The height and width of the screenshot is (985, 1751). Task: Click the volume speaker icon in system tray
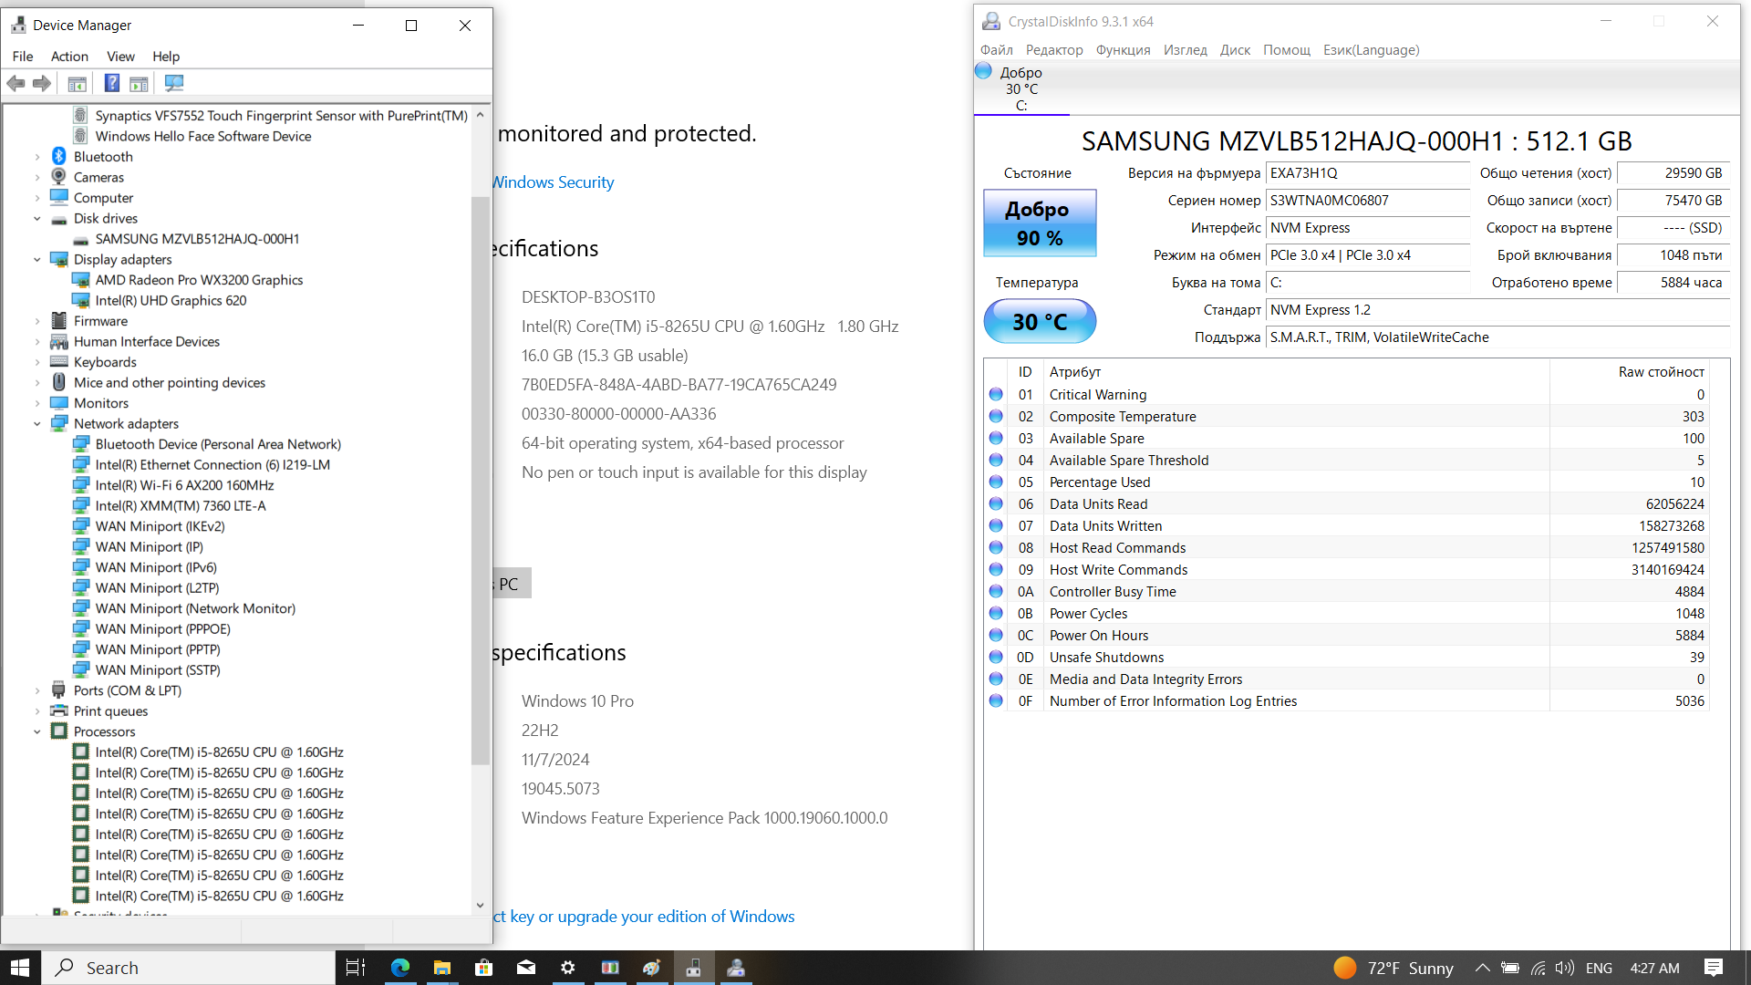click(x=1565, y=968)
